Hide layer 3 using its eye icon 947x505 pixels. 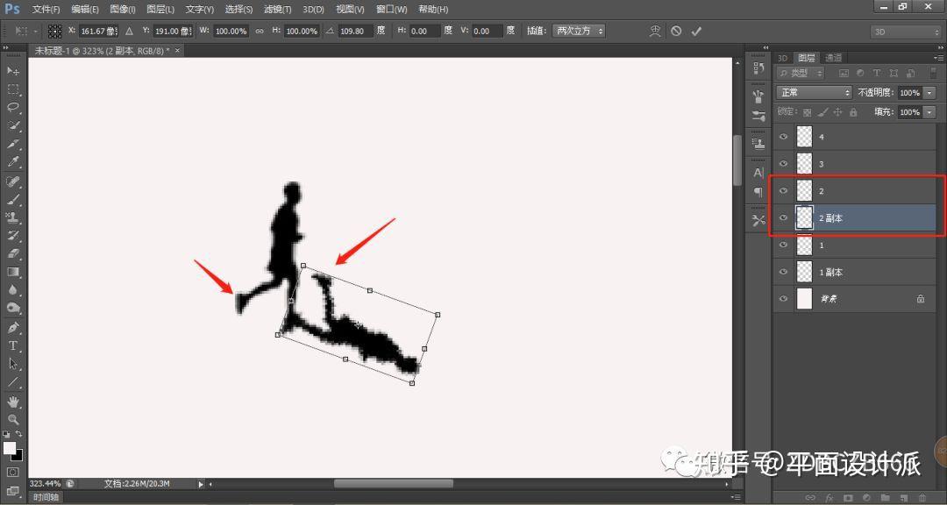point(783,164)
